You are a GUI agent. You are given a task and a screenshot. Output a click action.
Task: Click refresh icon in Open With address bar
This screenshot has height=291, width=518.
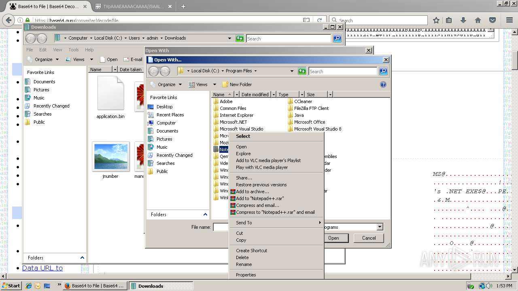[302, 71]
